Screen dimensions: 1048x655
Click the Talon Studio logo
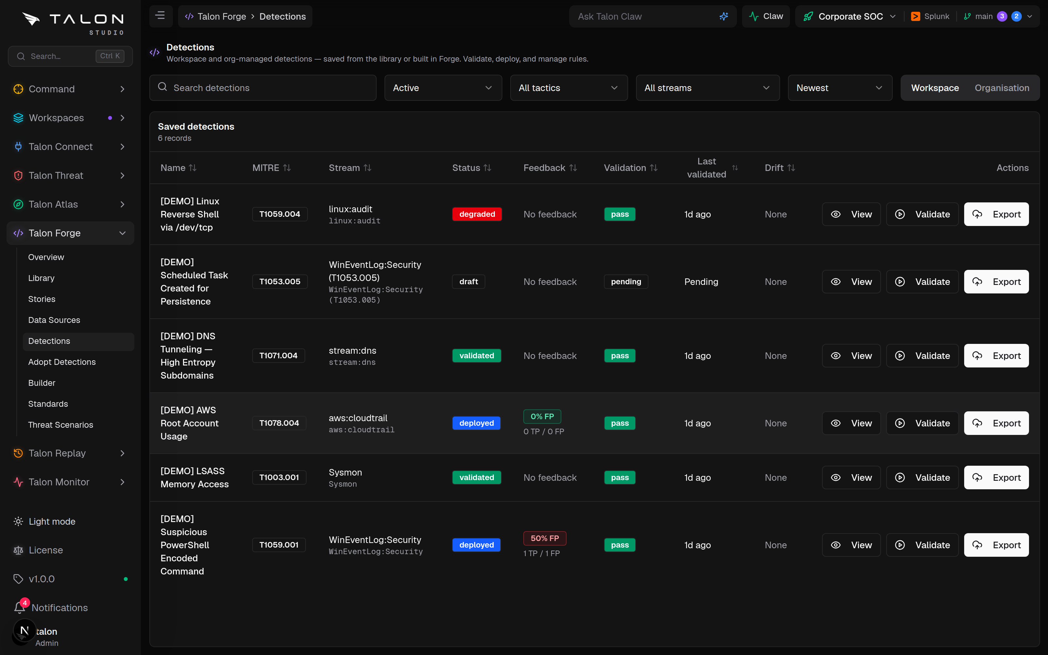(73, 23)
